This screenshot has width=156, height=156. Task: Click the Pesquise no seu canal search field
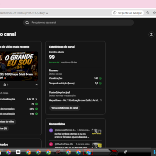coord(78,23)
